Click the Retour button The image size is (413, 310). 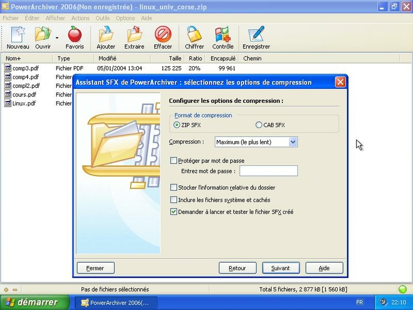point(238,268)
